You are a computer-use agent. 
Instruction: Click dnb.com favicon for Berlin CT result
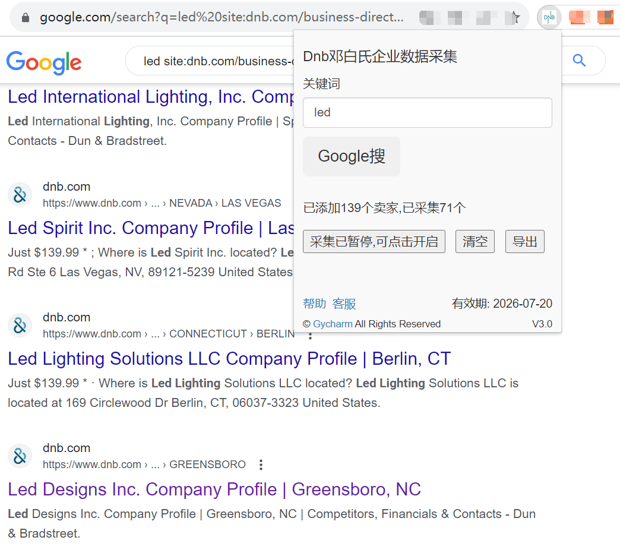click(20, 325)
